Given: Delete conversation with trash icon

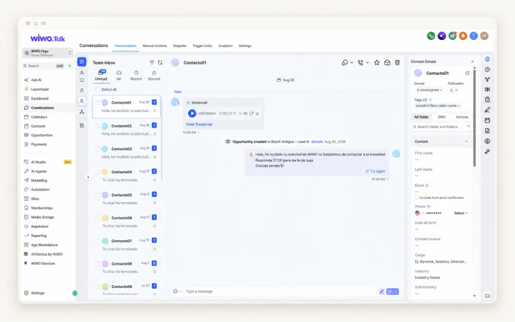Looking at the screenshot, I should click(x=397, y=62).
